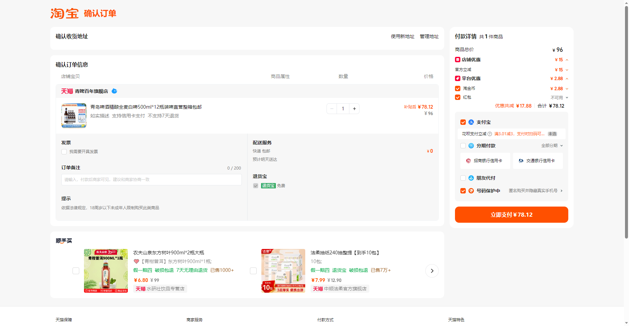
Task: Toggle the 红包 checkbox
Action: pos(458,97)
